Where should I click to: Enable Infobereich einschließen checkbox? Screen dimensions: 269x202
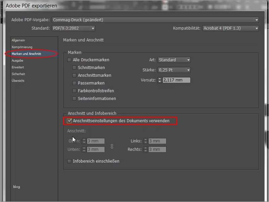pyautogui.click(x=69, y=161)
